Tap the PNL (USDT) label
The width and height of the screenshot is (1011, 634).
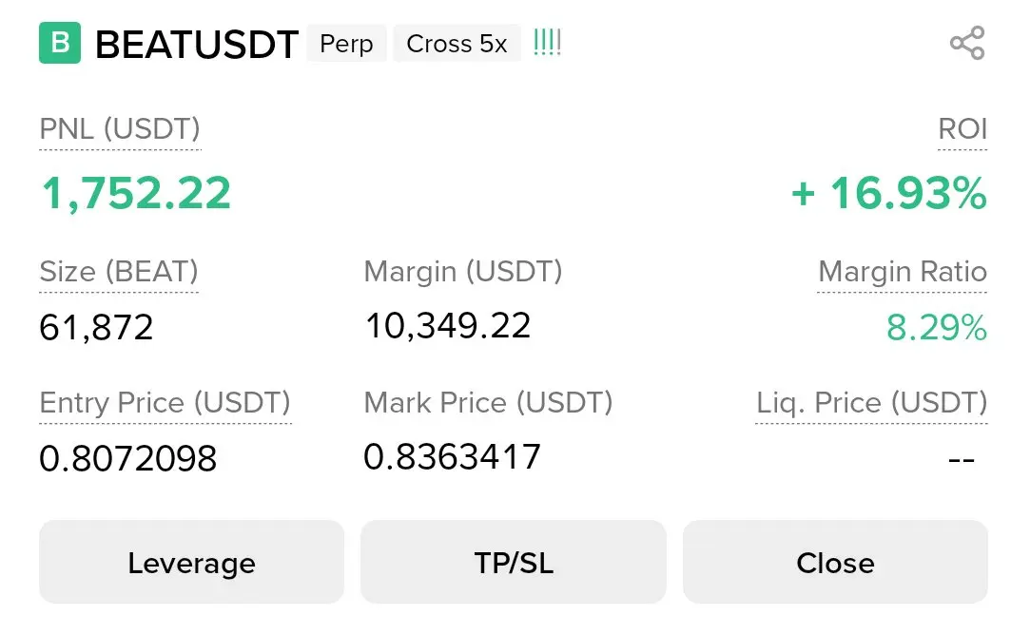point(120,129)
